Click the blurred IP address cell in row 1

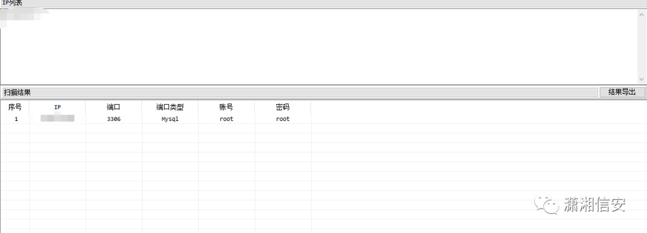(x=58, y=119)
